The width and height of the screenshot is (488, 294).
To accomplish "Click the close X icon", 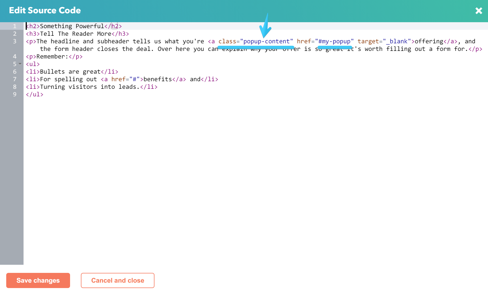I will (x=479, y=11).
